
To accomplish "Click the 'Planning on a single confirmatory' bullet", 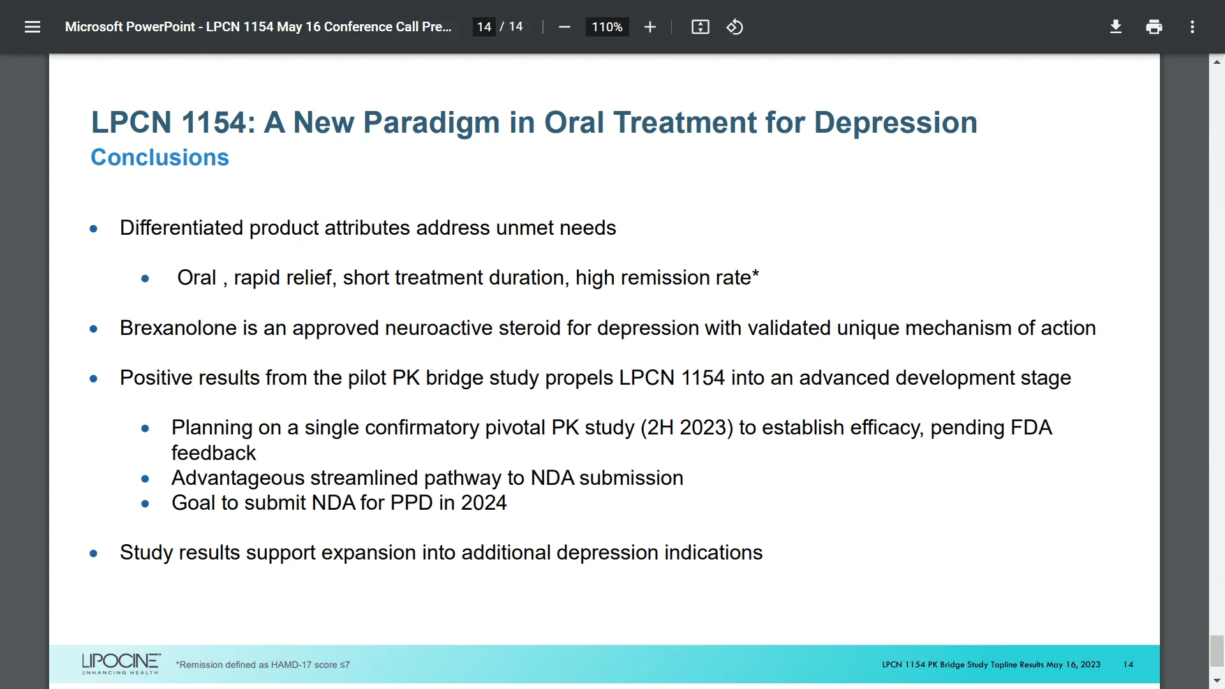I will pyautogui.click(x=612, y=440).
